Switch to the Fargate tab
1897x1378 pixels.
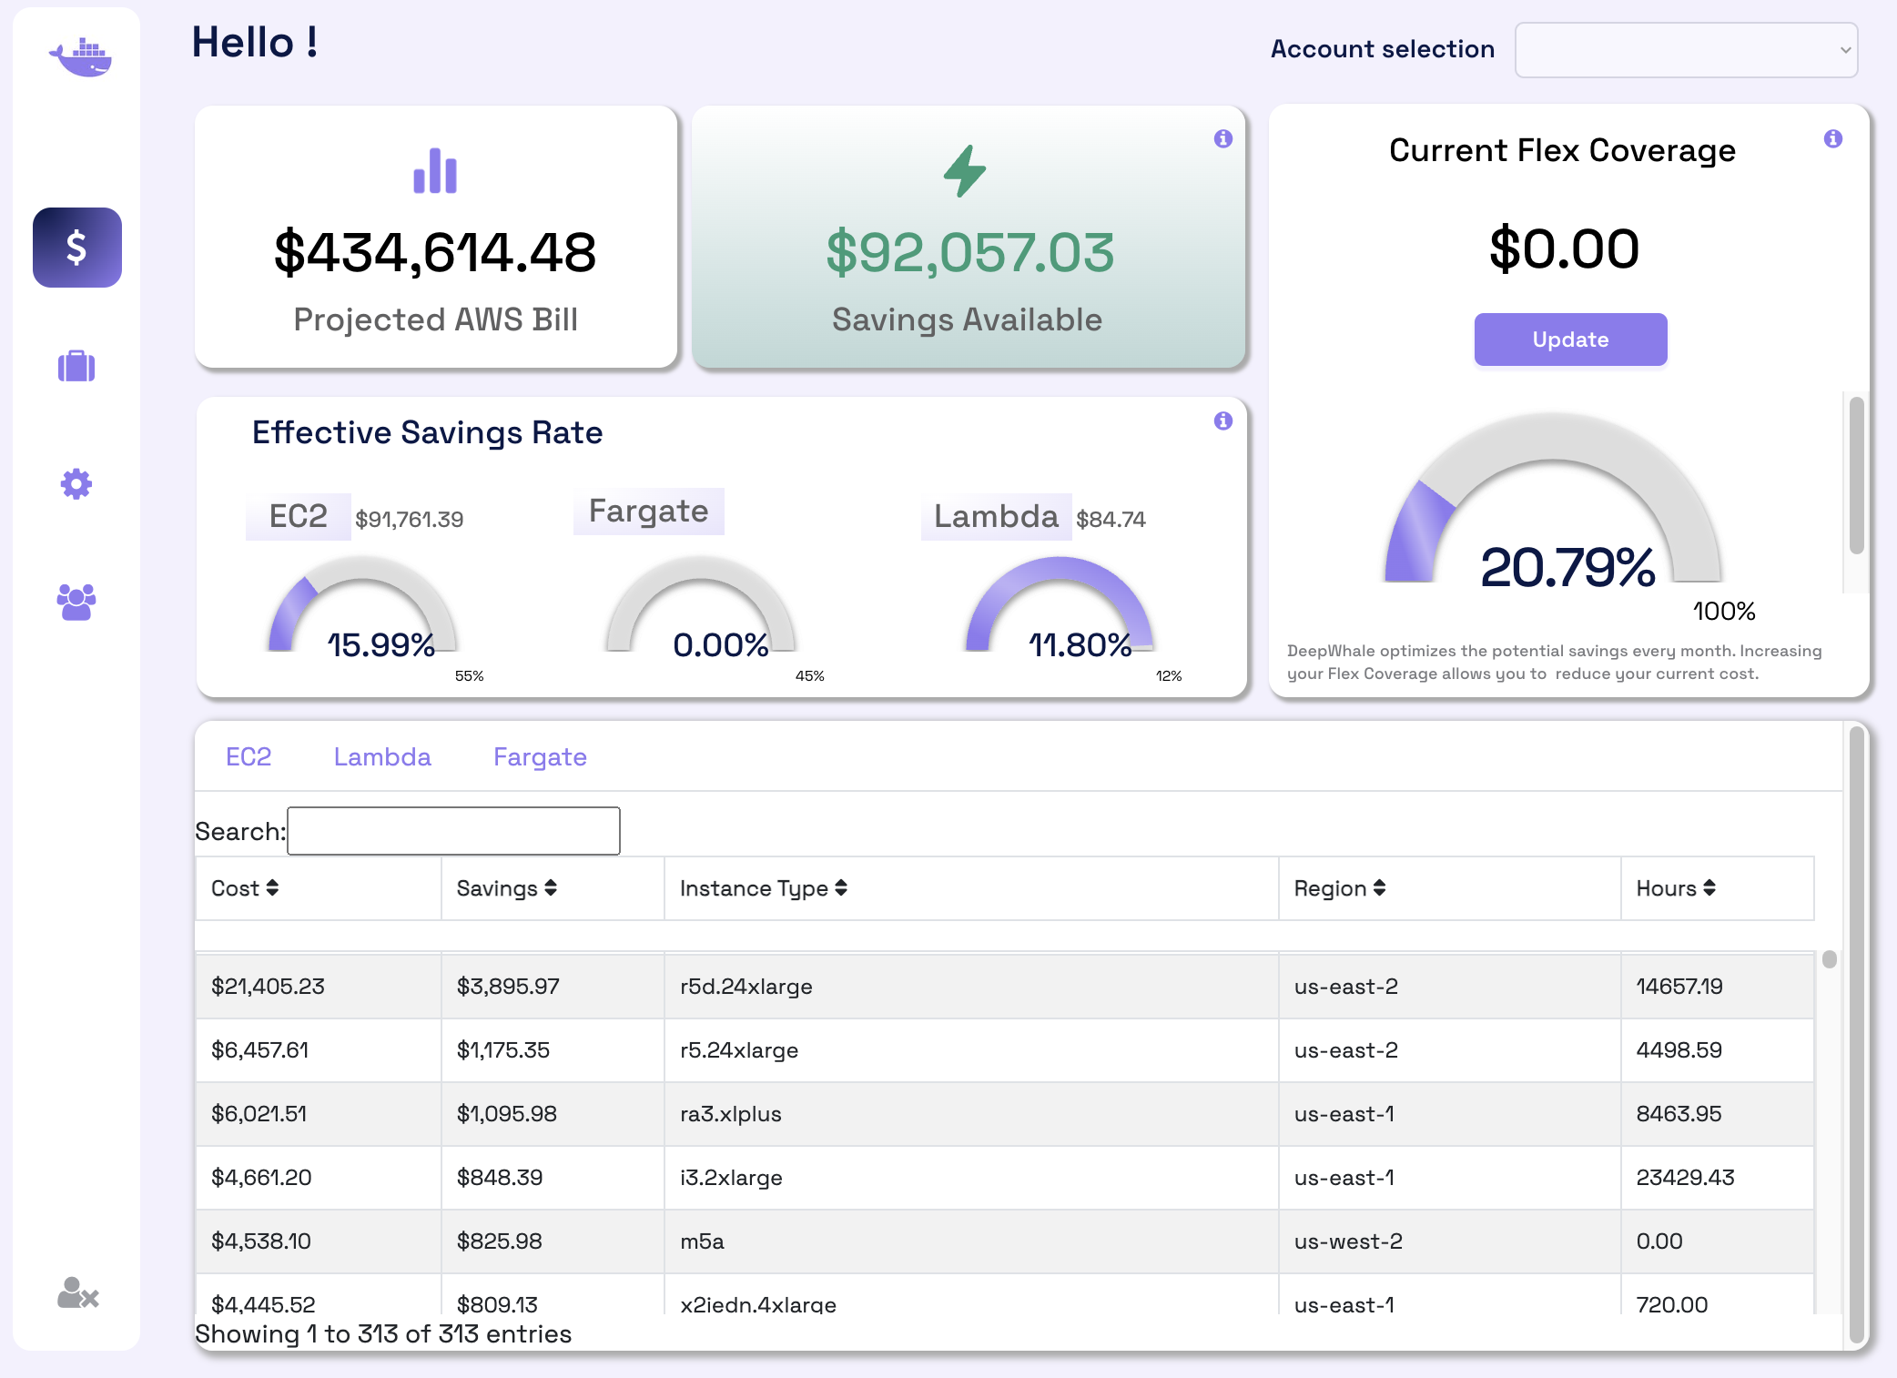click(x=540, y=757)
